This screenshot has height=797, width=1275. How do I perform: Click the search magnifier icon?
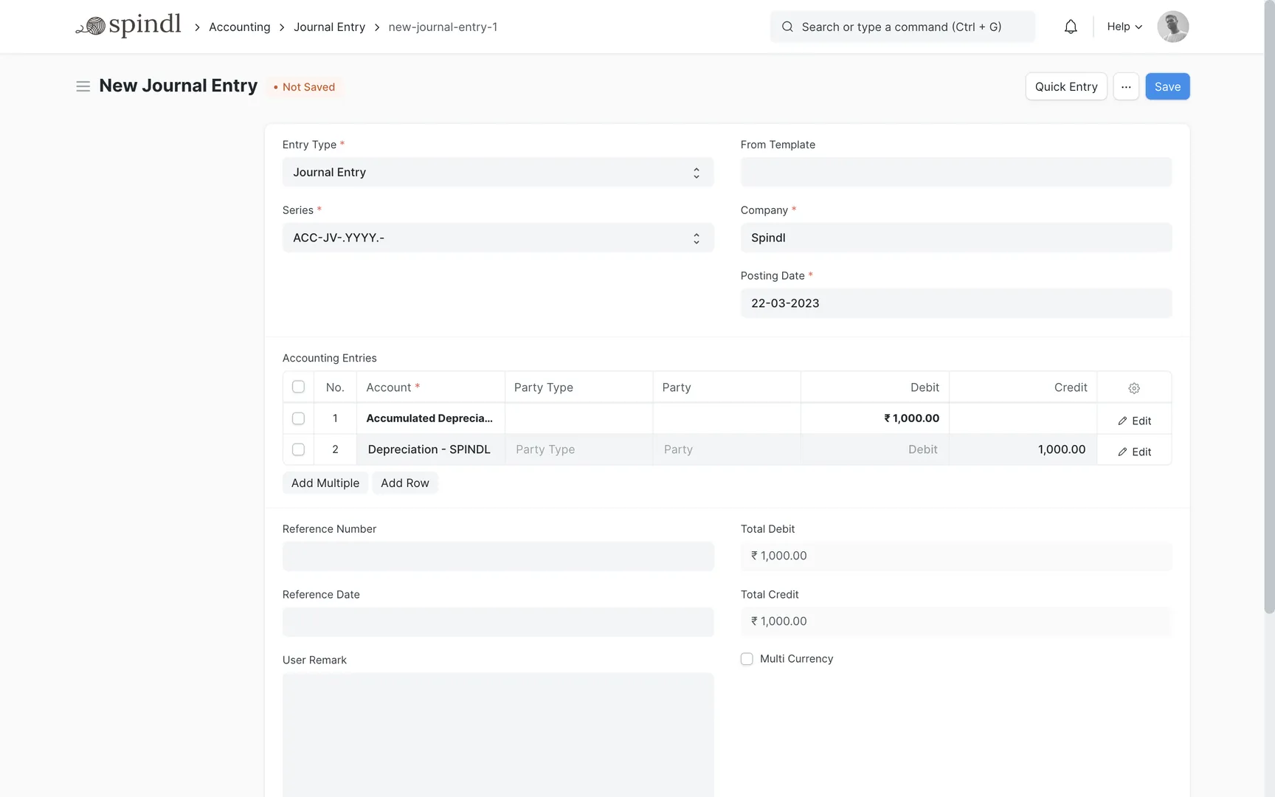[787, 27]
